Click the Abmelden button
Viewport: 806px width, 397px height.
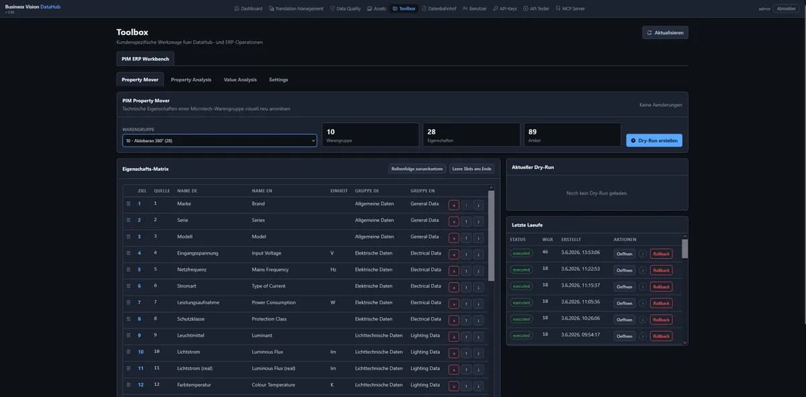(786, 9)
